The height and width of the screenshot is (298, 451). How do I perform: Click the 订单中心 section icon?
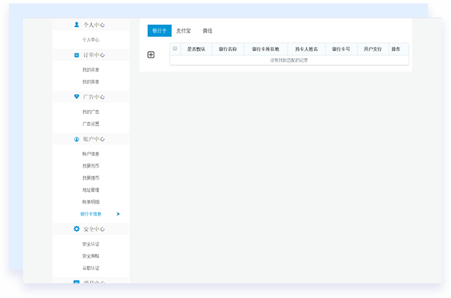77,55
